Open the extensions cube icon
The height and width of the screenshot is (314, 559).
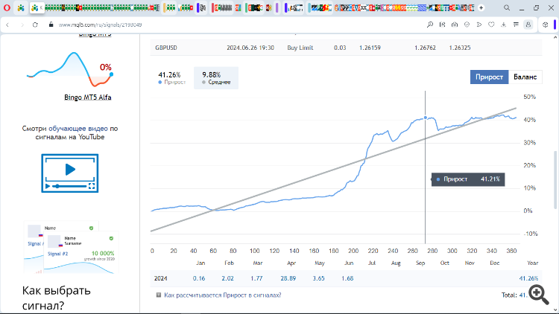coord(545,25)
